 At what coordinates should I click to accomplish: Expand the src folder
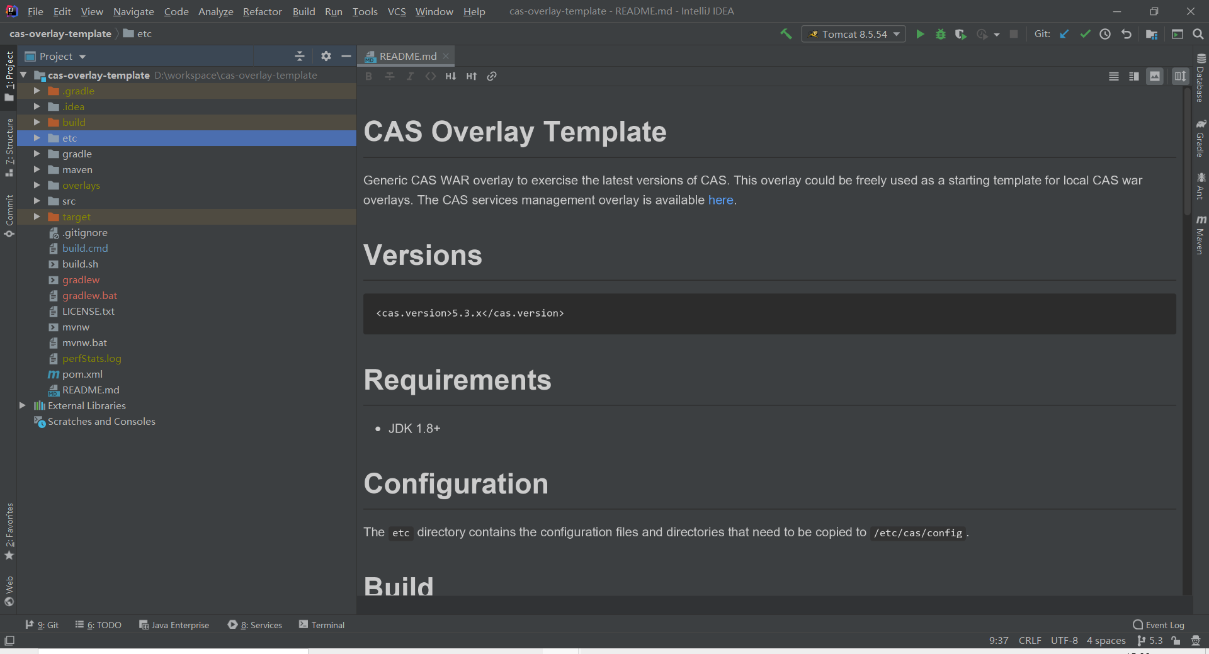point(37,201)
